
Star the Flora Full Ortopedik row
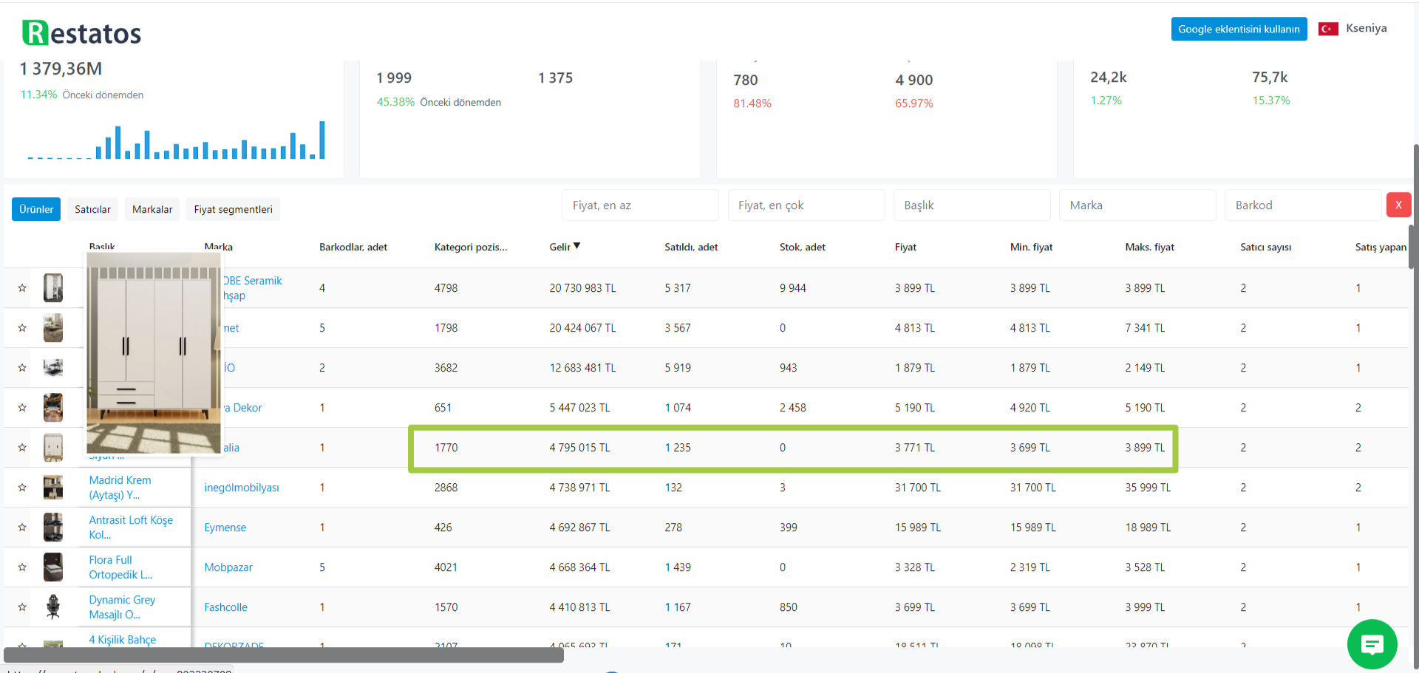point(22,567)
